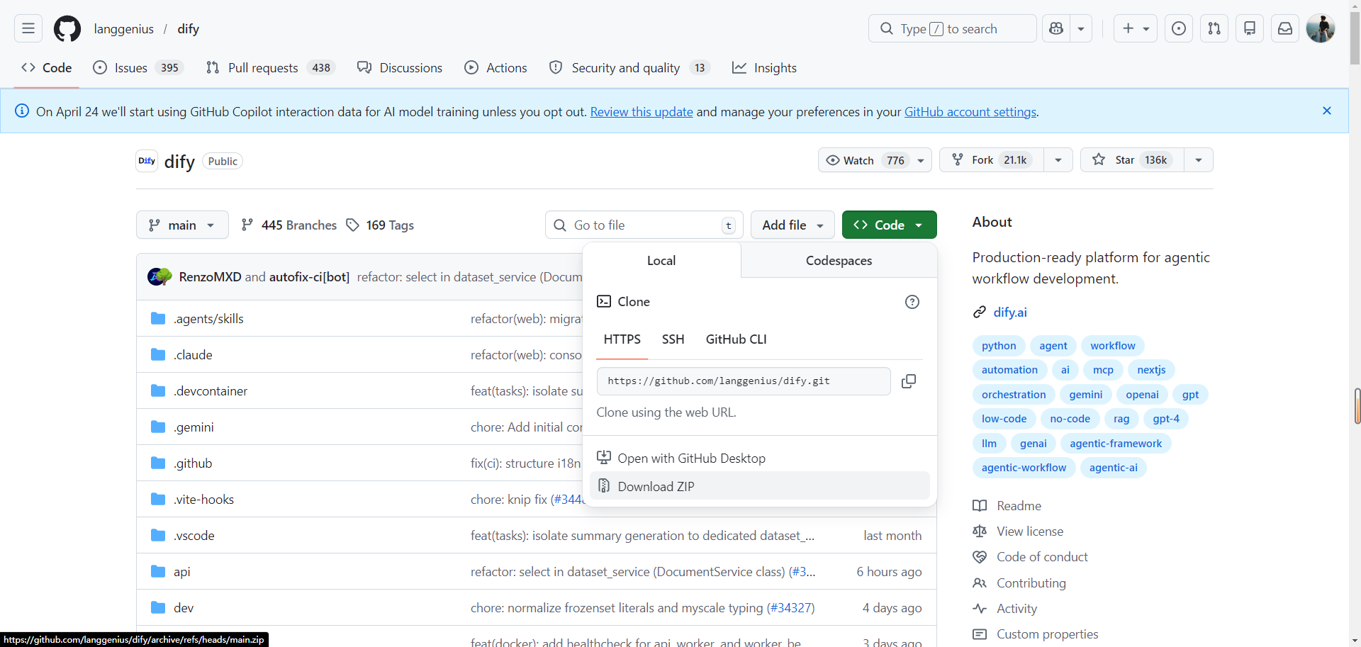This screenshot has height=647, width=1361.
Task: Open the user avatar menu
Action: (1321, 28)
